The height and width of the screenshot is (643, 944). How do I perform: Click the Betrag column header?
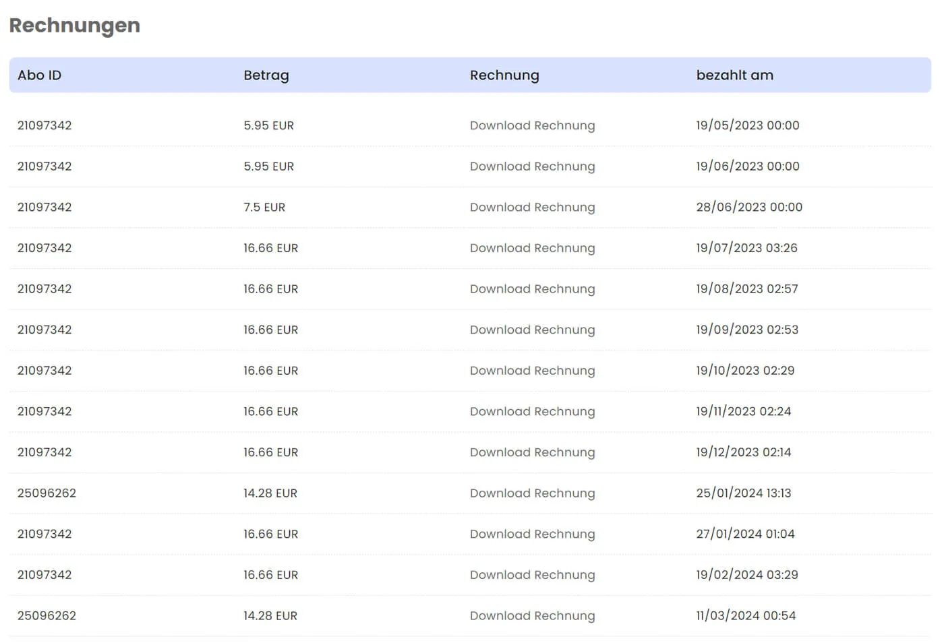(x=266, y=75)
